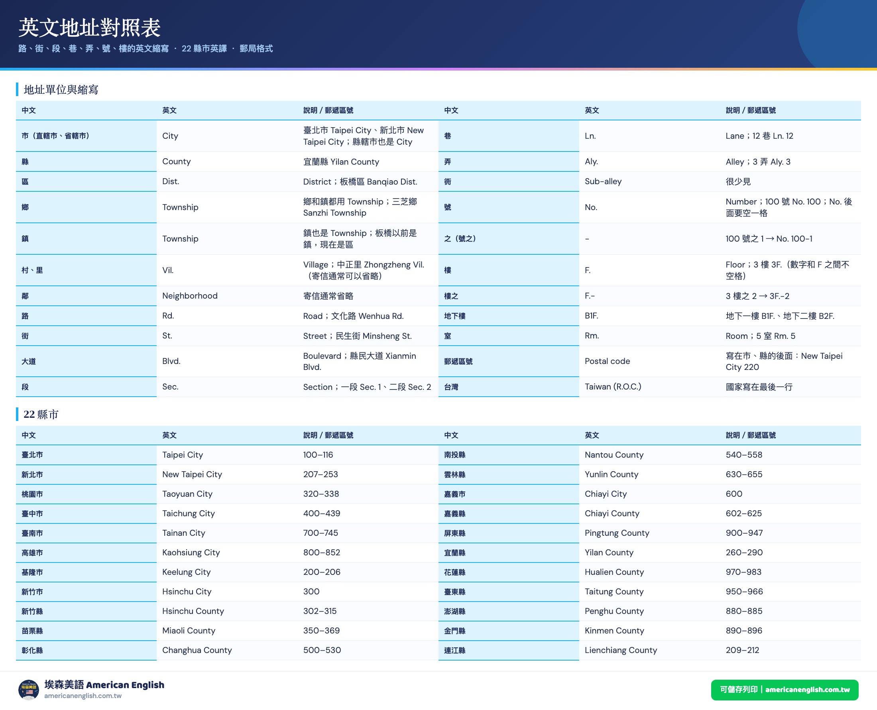This screenshot has width=877, height=710.
Task: Click the 臺東縣 row label
Action: click(509, 592)
